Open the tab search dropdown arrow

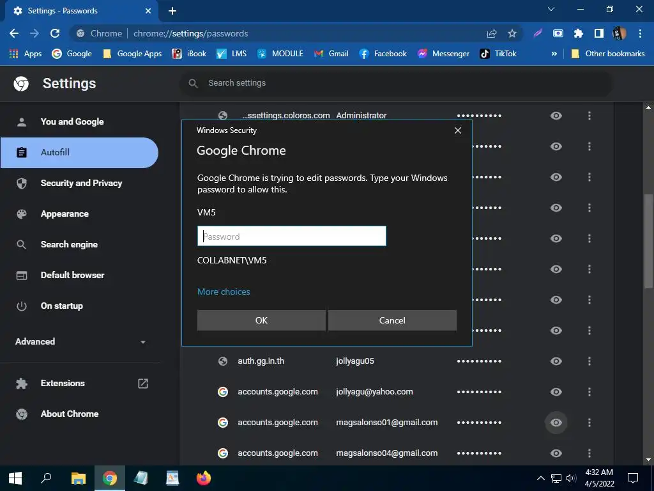coord(551,9)
